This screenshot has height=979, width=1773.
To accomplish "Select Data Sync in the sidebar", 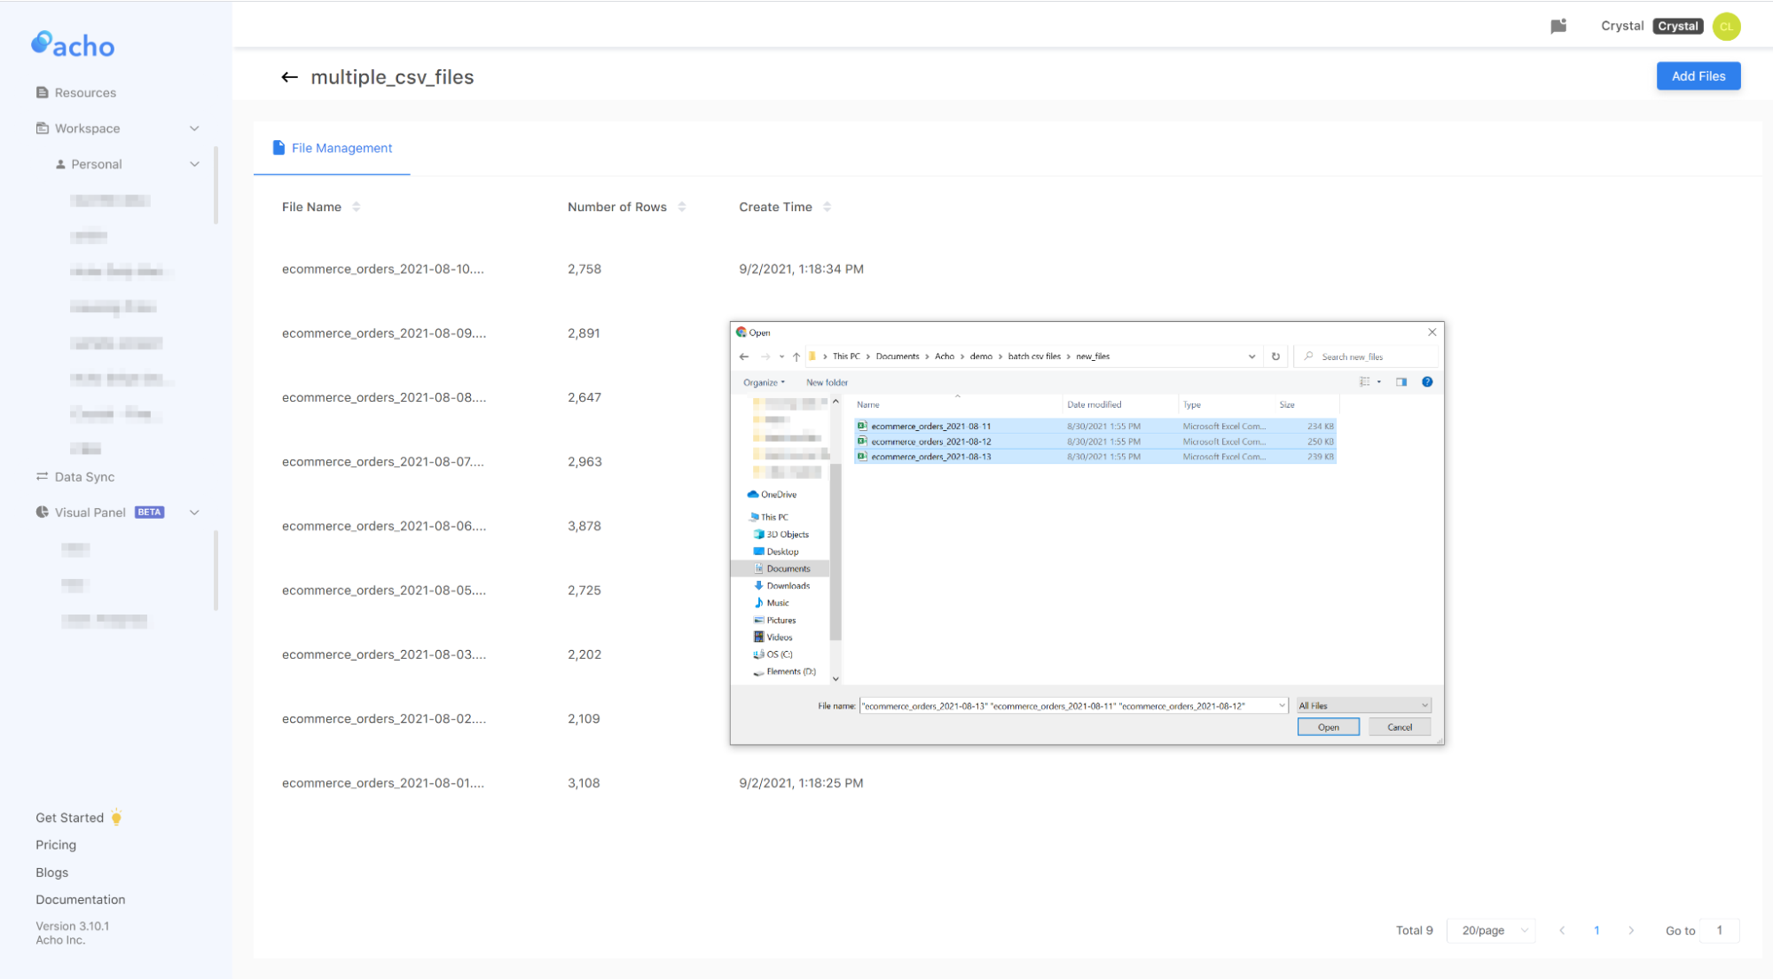I will pyautogui.click(x=84, y=476).
